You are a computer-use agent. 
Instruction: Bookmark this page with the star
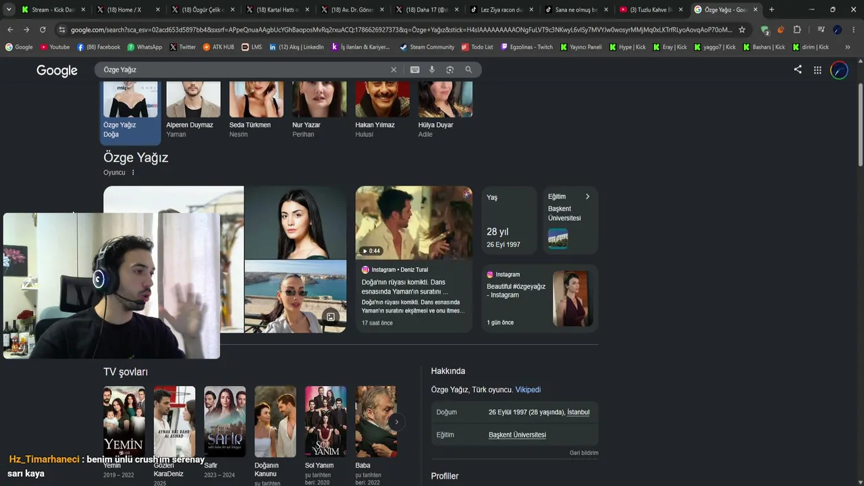coord(742,30)
